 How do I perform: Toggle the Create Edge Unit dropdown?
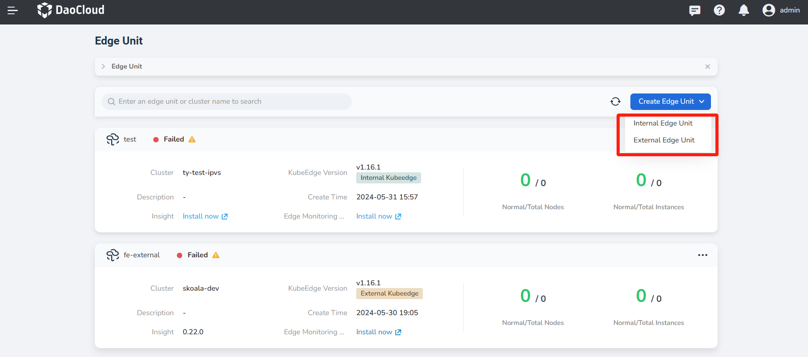[670, 101]
